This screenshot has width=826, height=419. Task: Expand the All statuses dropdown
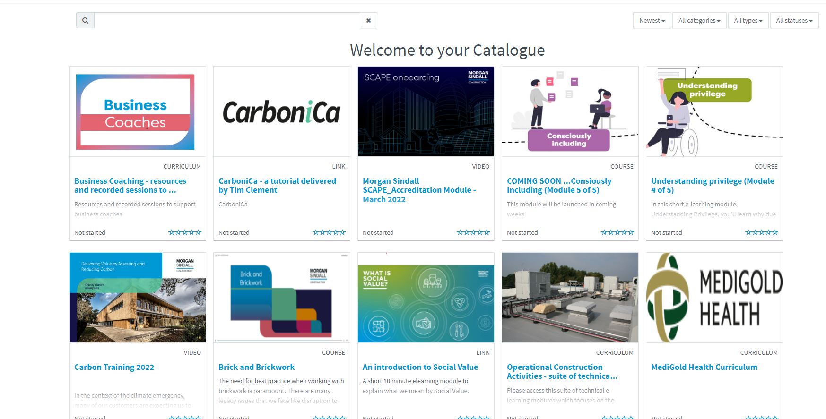[794, 21]
